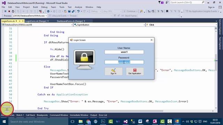Open the Solution Explorer side panel tab
Screen dimensions: 223x125
[x=220, y=27]
